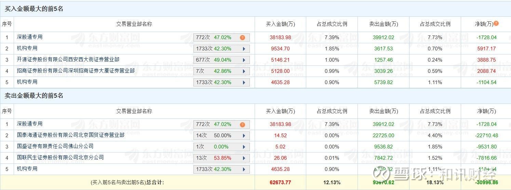
Task: Open 招商证券股份有限公司深圳招商证券大厦证券营业部 link
Action: tap(76, 71)
